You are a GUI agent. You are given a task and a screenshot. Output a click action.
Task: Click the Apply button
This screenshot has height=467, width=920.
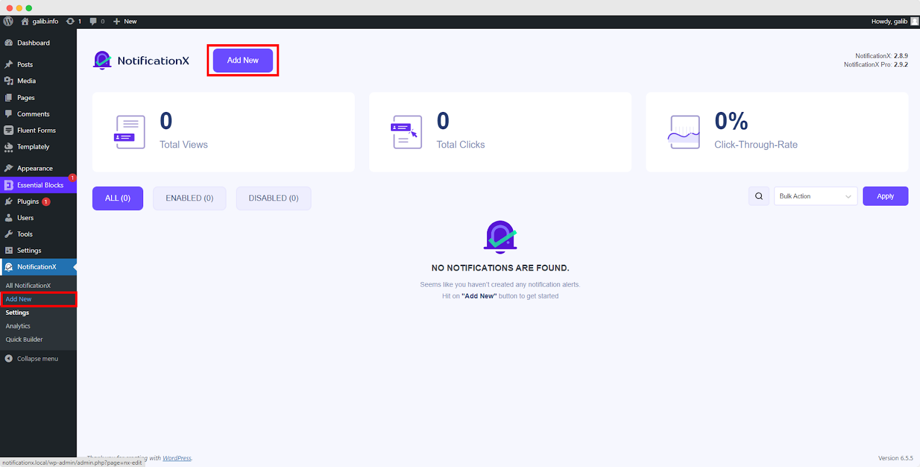[885, 196]
